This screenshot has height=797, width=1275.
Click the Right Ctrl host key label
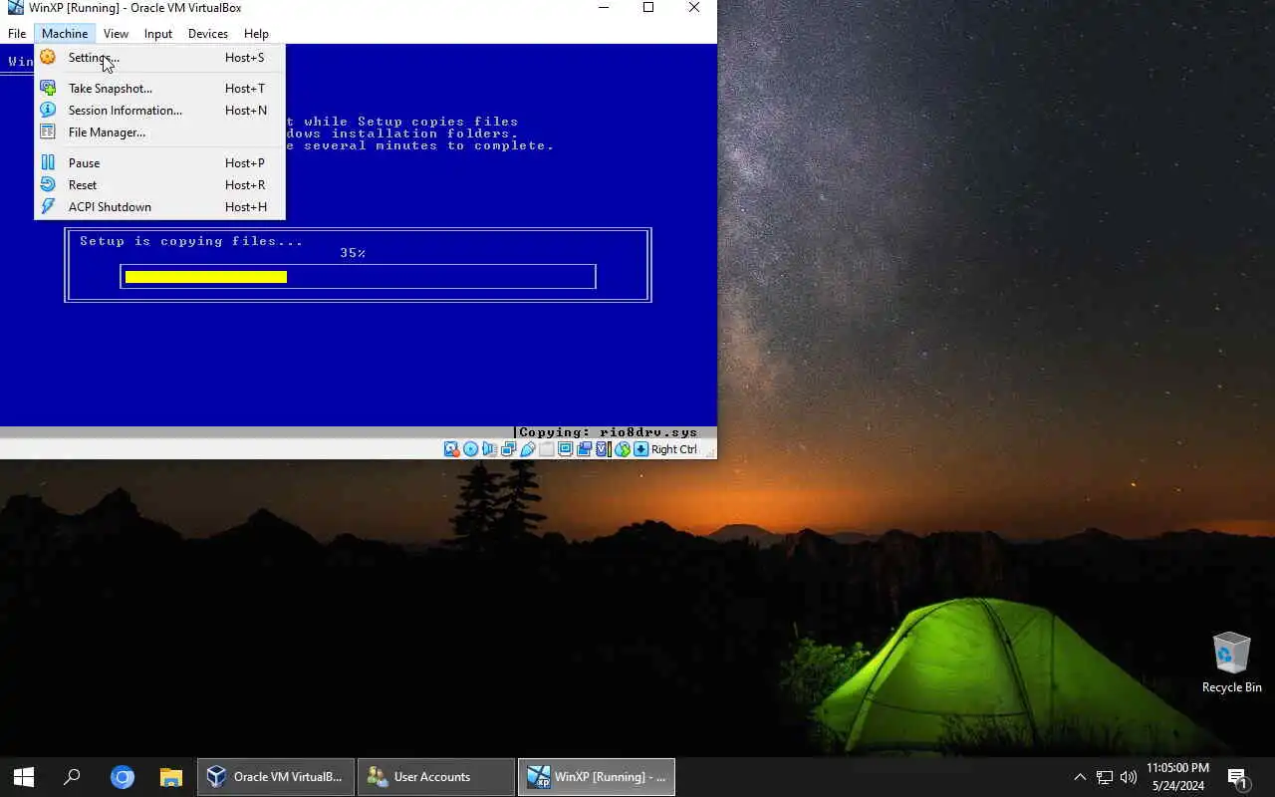pos(674,449)
